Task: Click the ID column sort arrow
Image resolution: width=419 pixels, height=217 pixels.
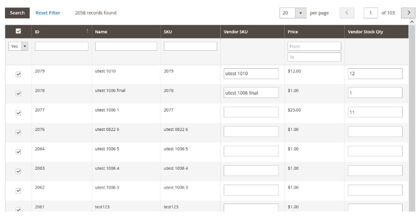Action: coord(87,31)
